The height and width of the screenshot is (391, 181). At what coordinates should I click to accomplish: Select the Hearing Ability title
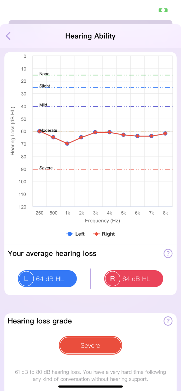click(90, 36)
